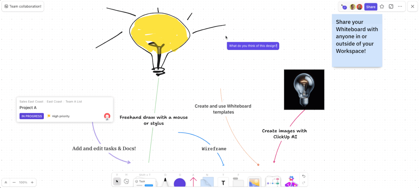The width and height of the screenshot is (419, 188).
Task: Open the zoom percentage selector
Action: tap(23, 182)
